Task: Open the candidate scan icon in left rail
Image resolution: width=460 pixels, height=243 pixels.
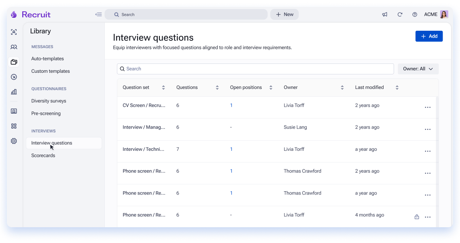Action: pos(14,32)
